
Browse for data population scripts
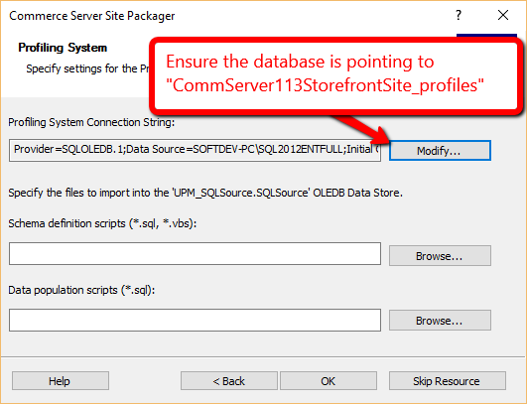[440, 321]
